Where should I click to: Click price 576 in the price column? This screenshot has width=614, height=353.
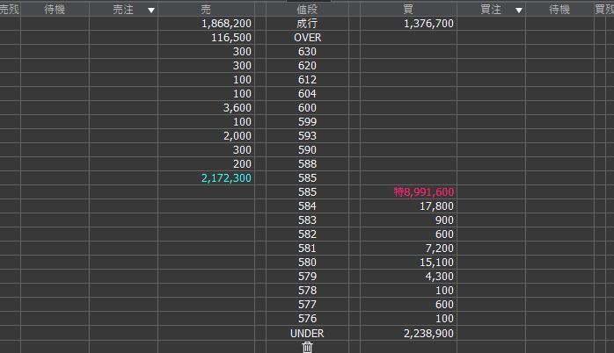(x=307, y=319)
